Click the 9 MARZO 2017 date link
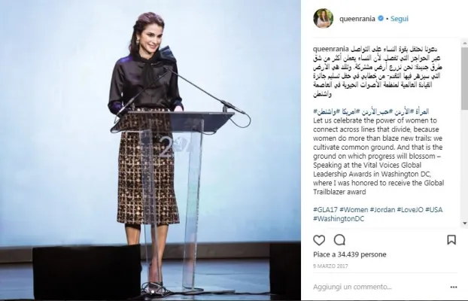The height and width of the screenshot is (301, 468). [330, 266]
